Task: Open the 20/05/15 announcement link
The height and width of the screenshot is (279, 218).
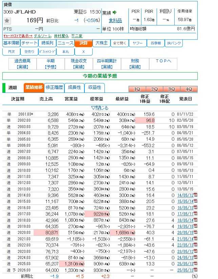Action: [x=185, y=233]
